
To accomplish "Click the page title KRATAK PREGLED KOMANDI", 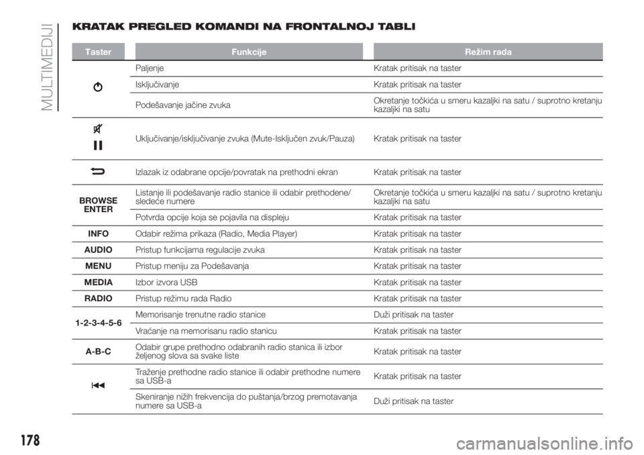I will 244,27.
